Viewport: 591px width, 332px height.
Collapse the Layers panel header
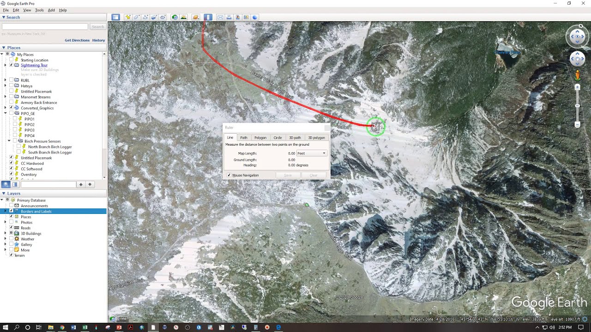(x=54, y=193)
